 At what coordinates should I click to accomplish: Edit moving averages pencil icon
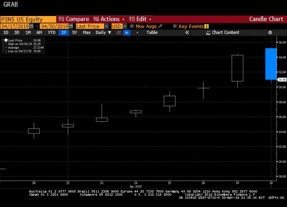(x=160, y=26)
